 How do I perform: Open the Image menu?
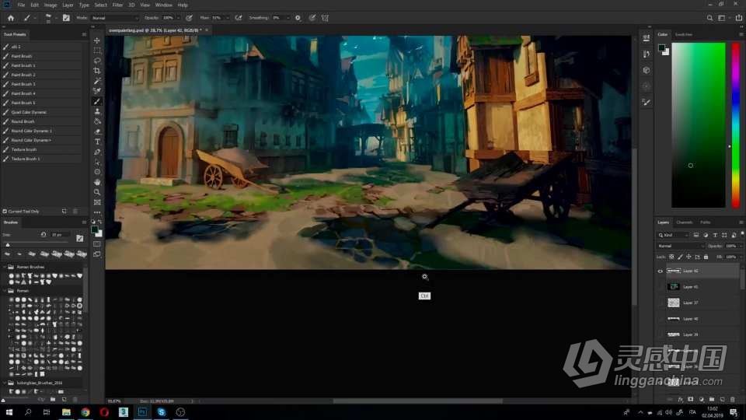[51, 5]
